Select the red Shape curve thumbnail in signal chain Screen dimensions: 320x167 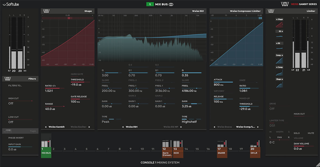pyautogui.click(x=279, y=25)
